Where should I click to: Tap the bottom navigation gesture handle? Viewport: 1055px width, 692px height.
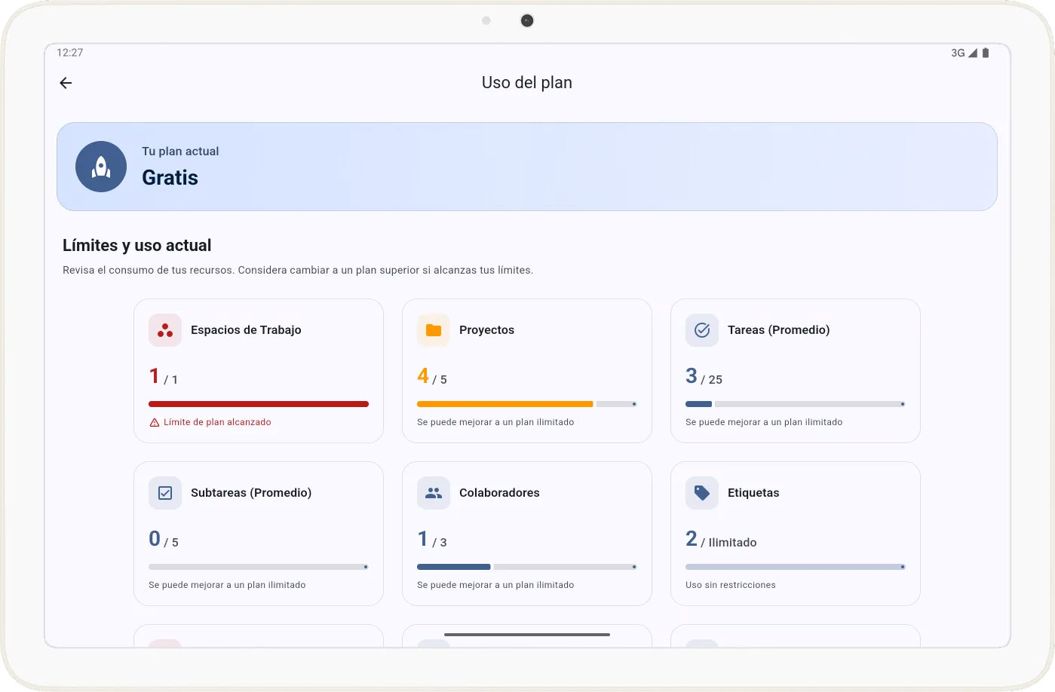527,635
